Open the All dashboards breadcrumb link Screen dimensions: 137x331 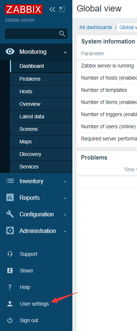(96, 27)
